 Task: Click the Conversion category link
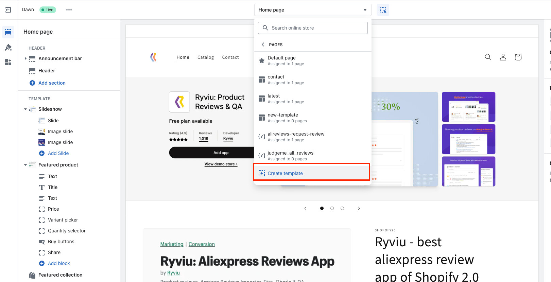(x=202, y=244)
